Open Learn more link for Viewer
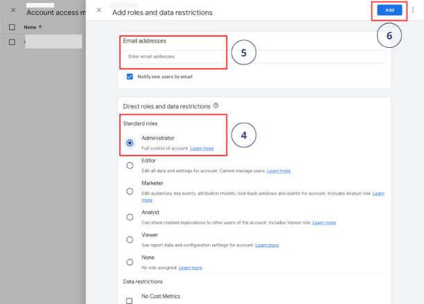 (267, 245)
